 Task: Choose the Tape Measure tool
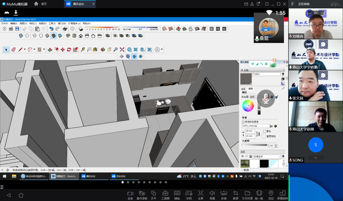(x=83, y=50)
